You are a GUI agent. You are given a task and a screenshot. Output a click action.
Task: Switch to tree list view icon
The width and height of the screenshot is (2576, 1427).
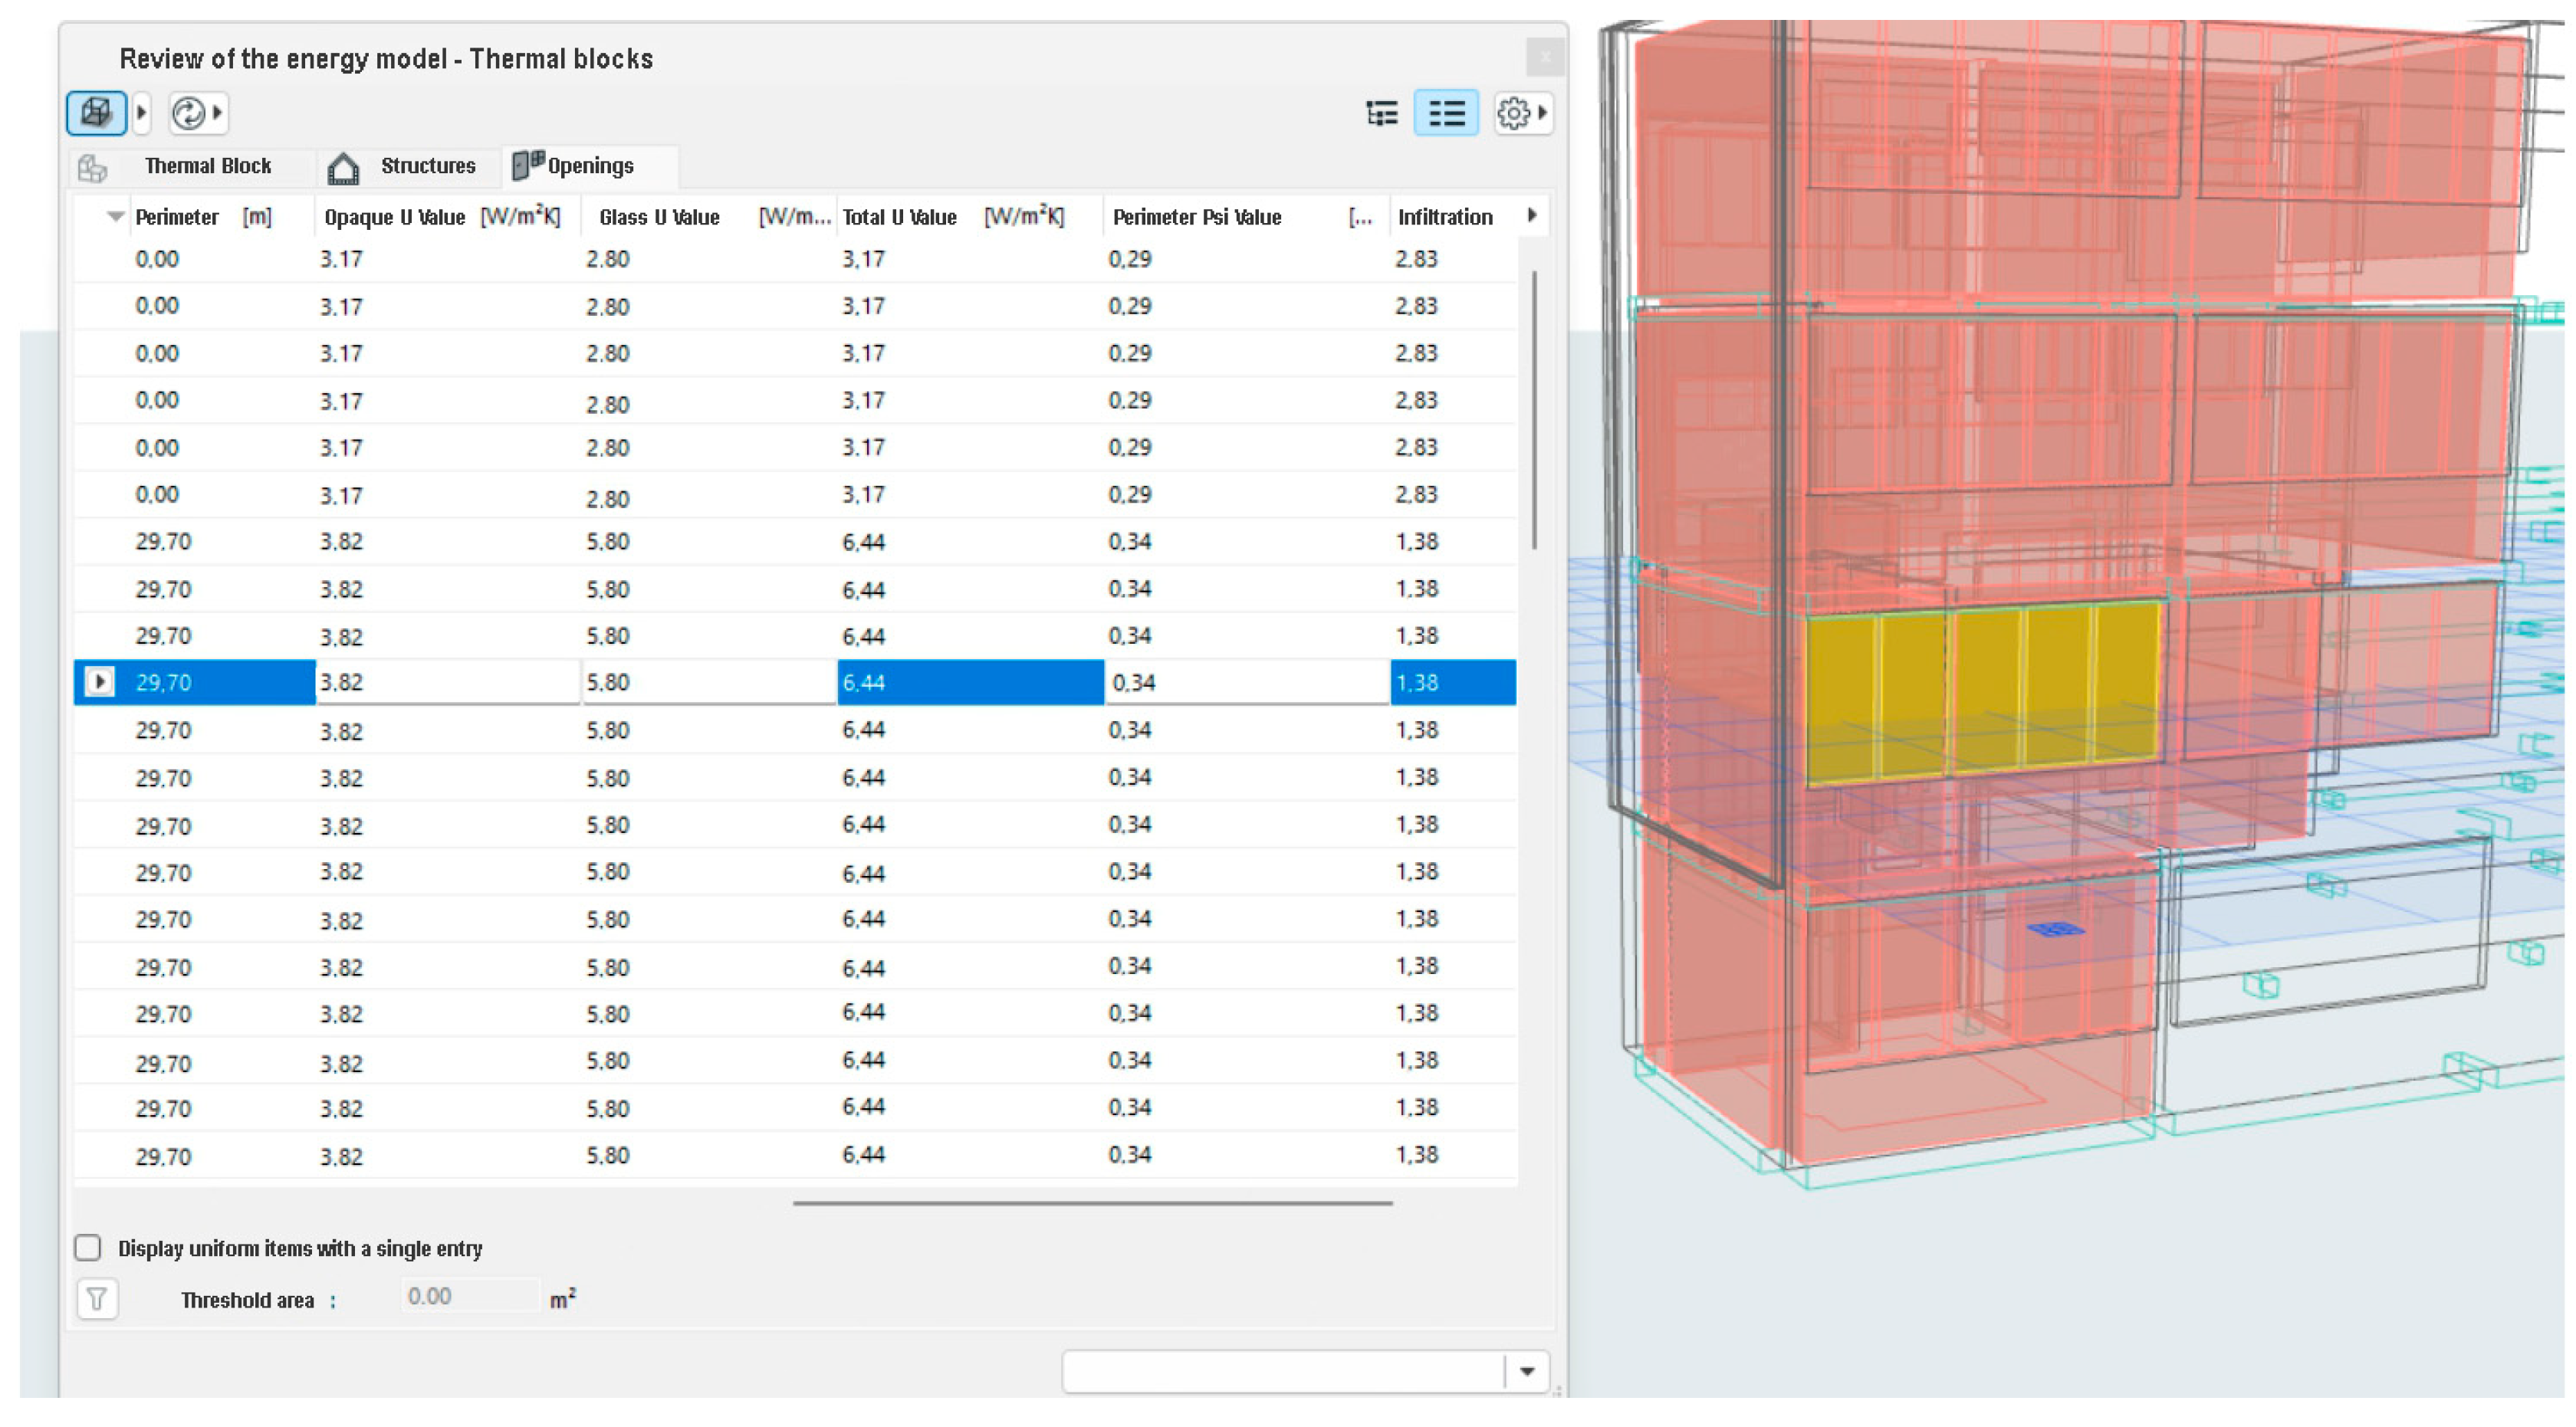[x=1381, y=113]
